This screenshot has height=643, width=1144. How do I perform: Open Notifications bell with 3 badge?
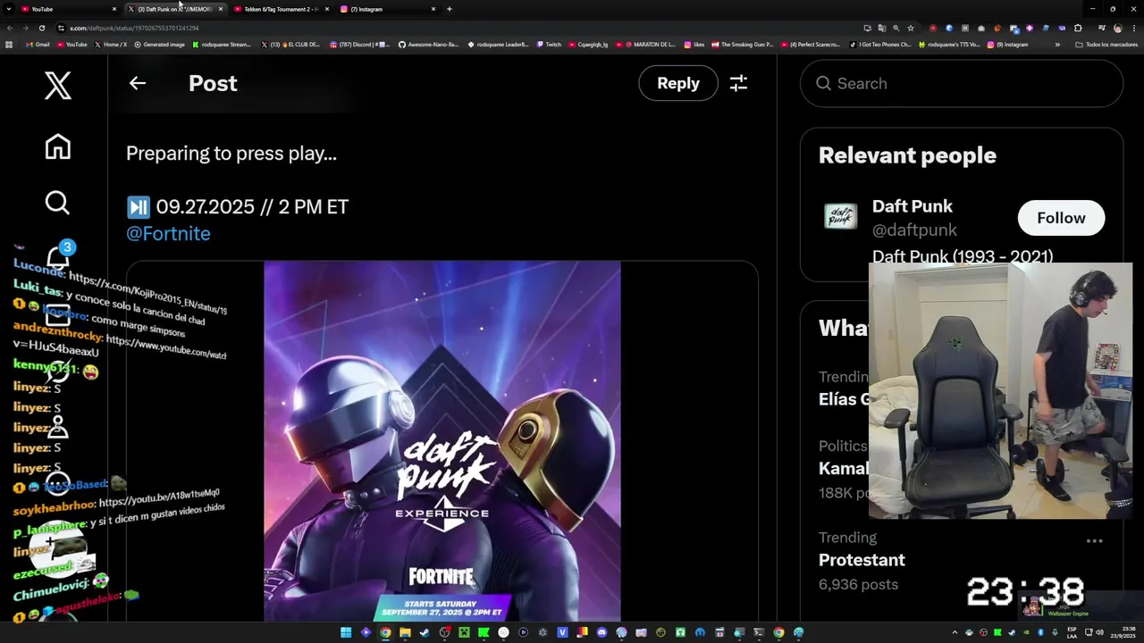click(x=59, y=257)
